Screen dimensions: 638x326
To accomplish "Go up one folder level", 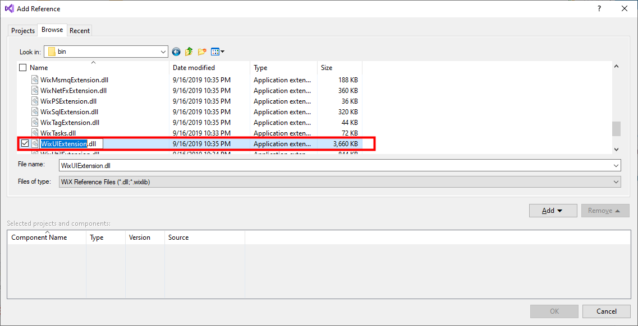I will [189, 52].
